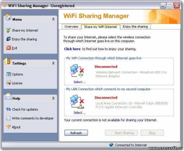Viewport: 184px width, 151px height.
Task: Click the red Exit X icon
Action: click(9, 48)
